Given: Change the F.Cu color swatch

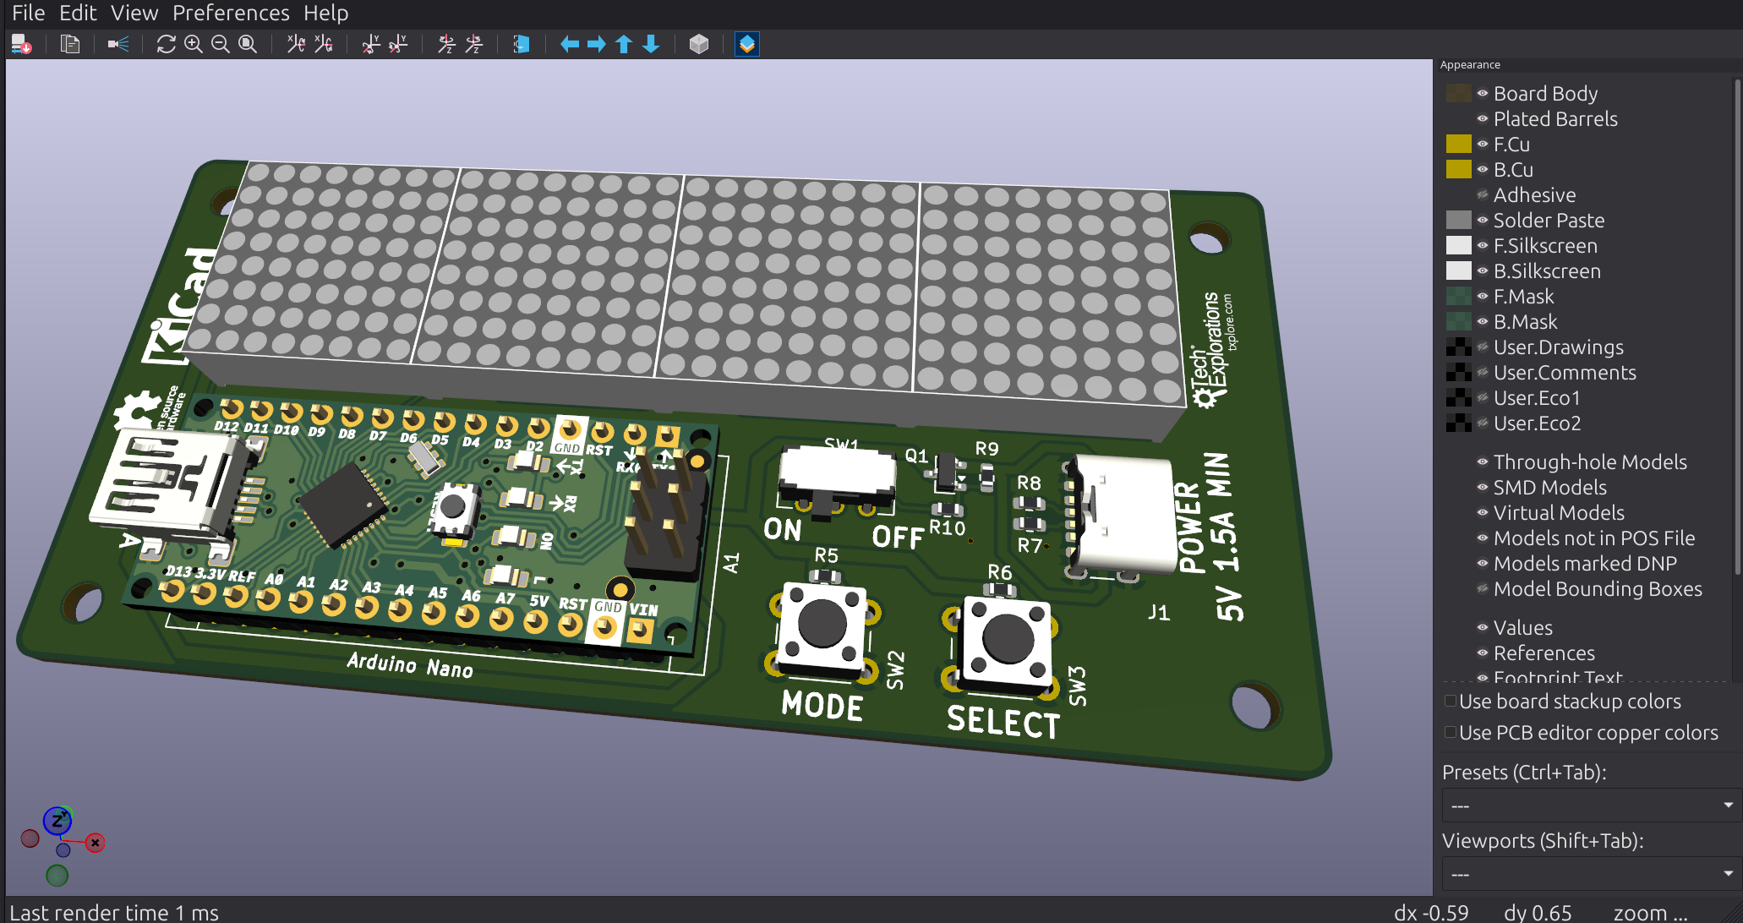Looking at the screenshot, I should (1458, 145).
